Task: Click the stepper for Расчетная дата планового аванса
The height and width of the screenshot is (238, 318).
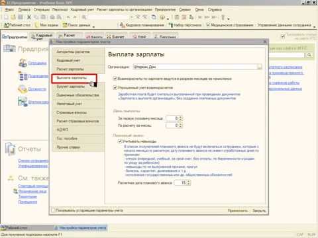Action: (x=188, y=182)
